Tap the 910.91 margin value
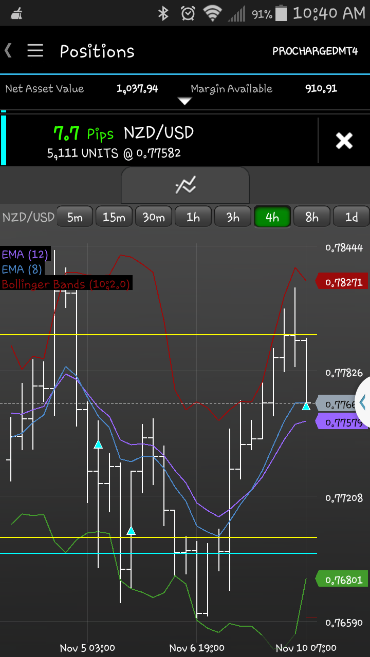This screenshot has height=657, width=370. [x=321, y=89]
